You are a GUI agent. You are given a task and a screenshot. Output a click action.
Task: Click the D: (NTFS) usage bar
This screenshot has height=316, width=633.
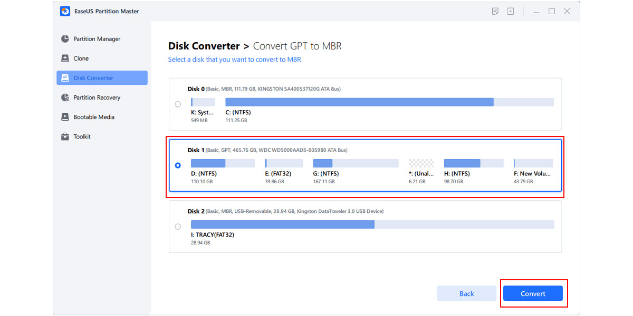pyautogui.click(x=223, y=163)
